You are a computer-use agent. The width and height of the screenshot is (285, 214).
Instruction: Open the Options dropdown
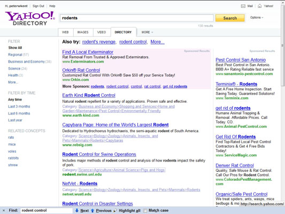click(257, 18)
